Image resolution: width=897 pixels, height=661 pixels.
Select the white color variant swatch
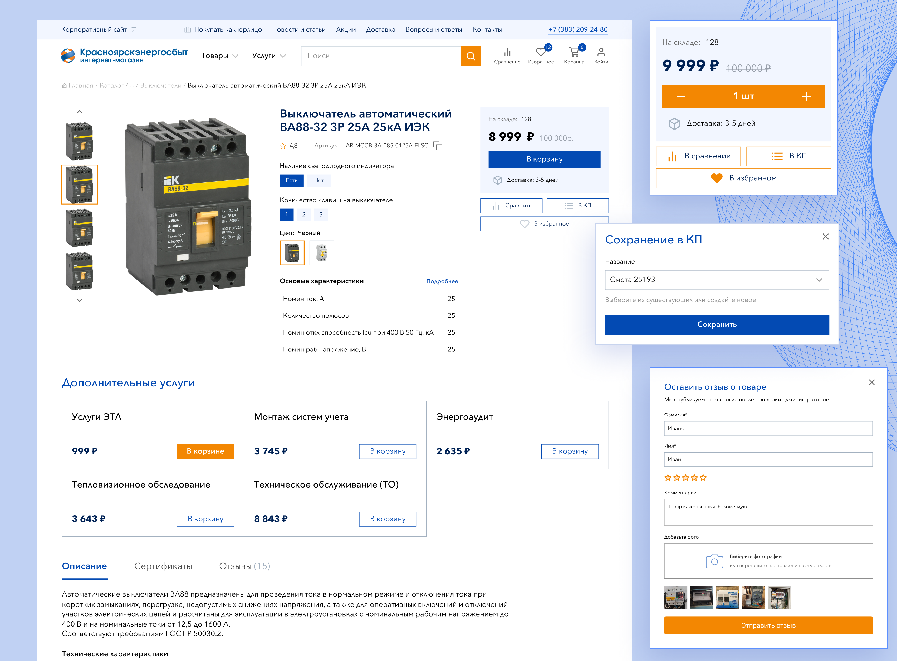[322, 253]
